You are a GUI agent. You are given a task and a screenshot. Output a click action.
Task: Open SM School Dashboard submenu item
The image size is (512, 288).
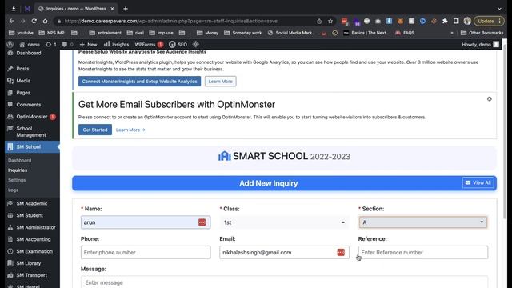(19, 160)
